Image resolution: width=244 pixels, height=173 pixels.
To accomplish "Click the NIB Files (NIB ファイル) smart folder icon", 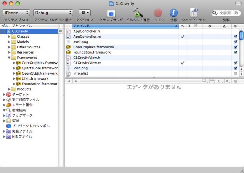I will [x=8, y=136].
